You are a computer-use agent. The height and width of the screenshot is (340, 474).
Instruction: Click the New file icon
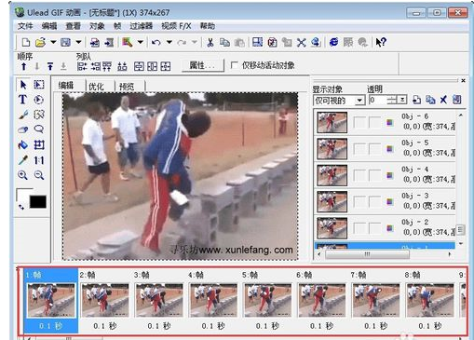point(26,42)
